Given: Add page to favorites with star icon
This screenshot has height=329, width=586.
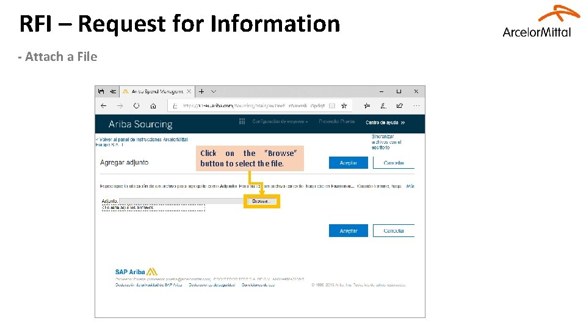Looking at the screenshot, I should [x=344, y=106].
